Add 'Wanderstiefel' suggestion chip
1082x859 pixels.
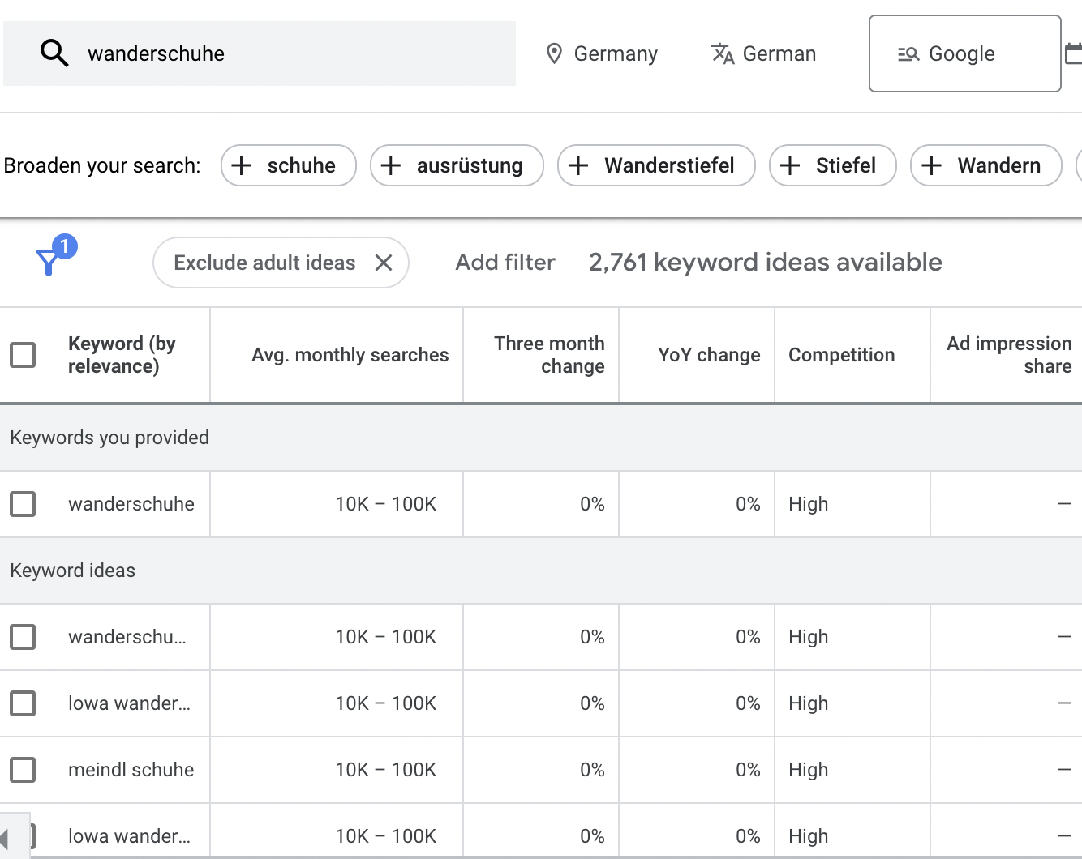[x=656, y=165]
